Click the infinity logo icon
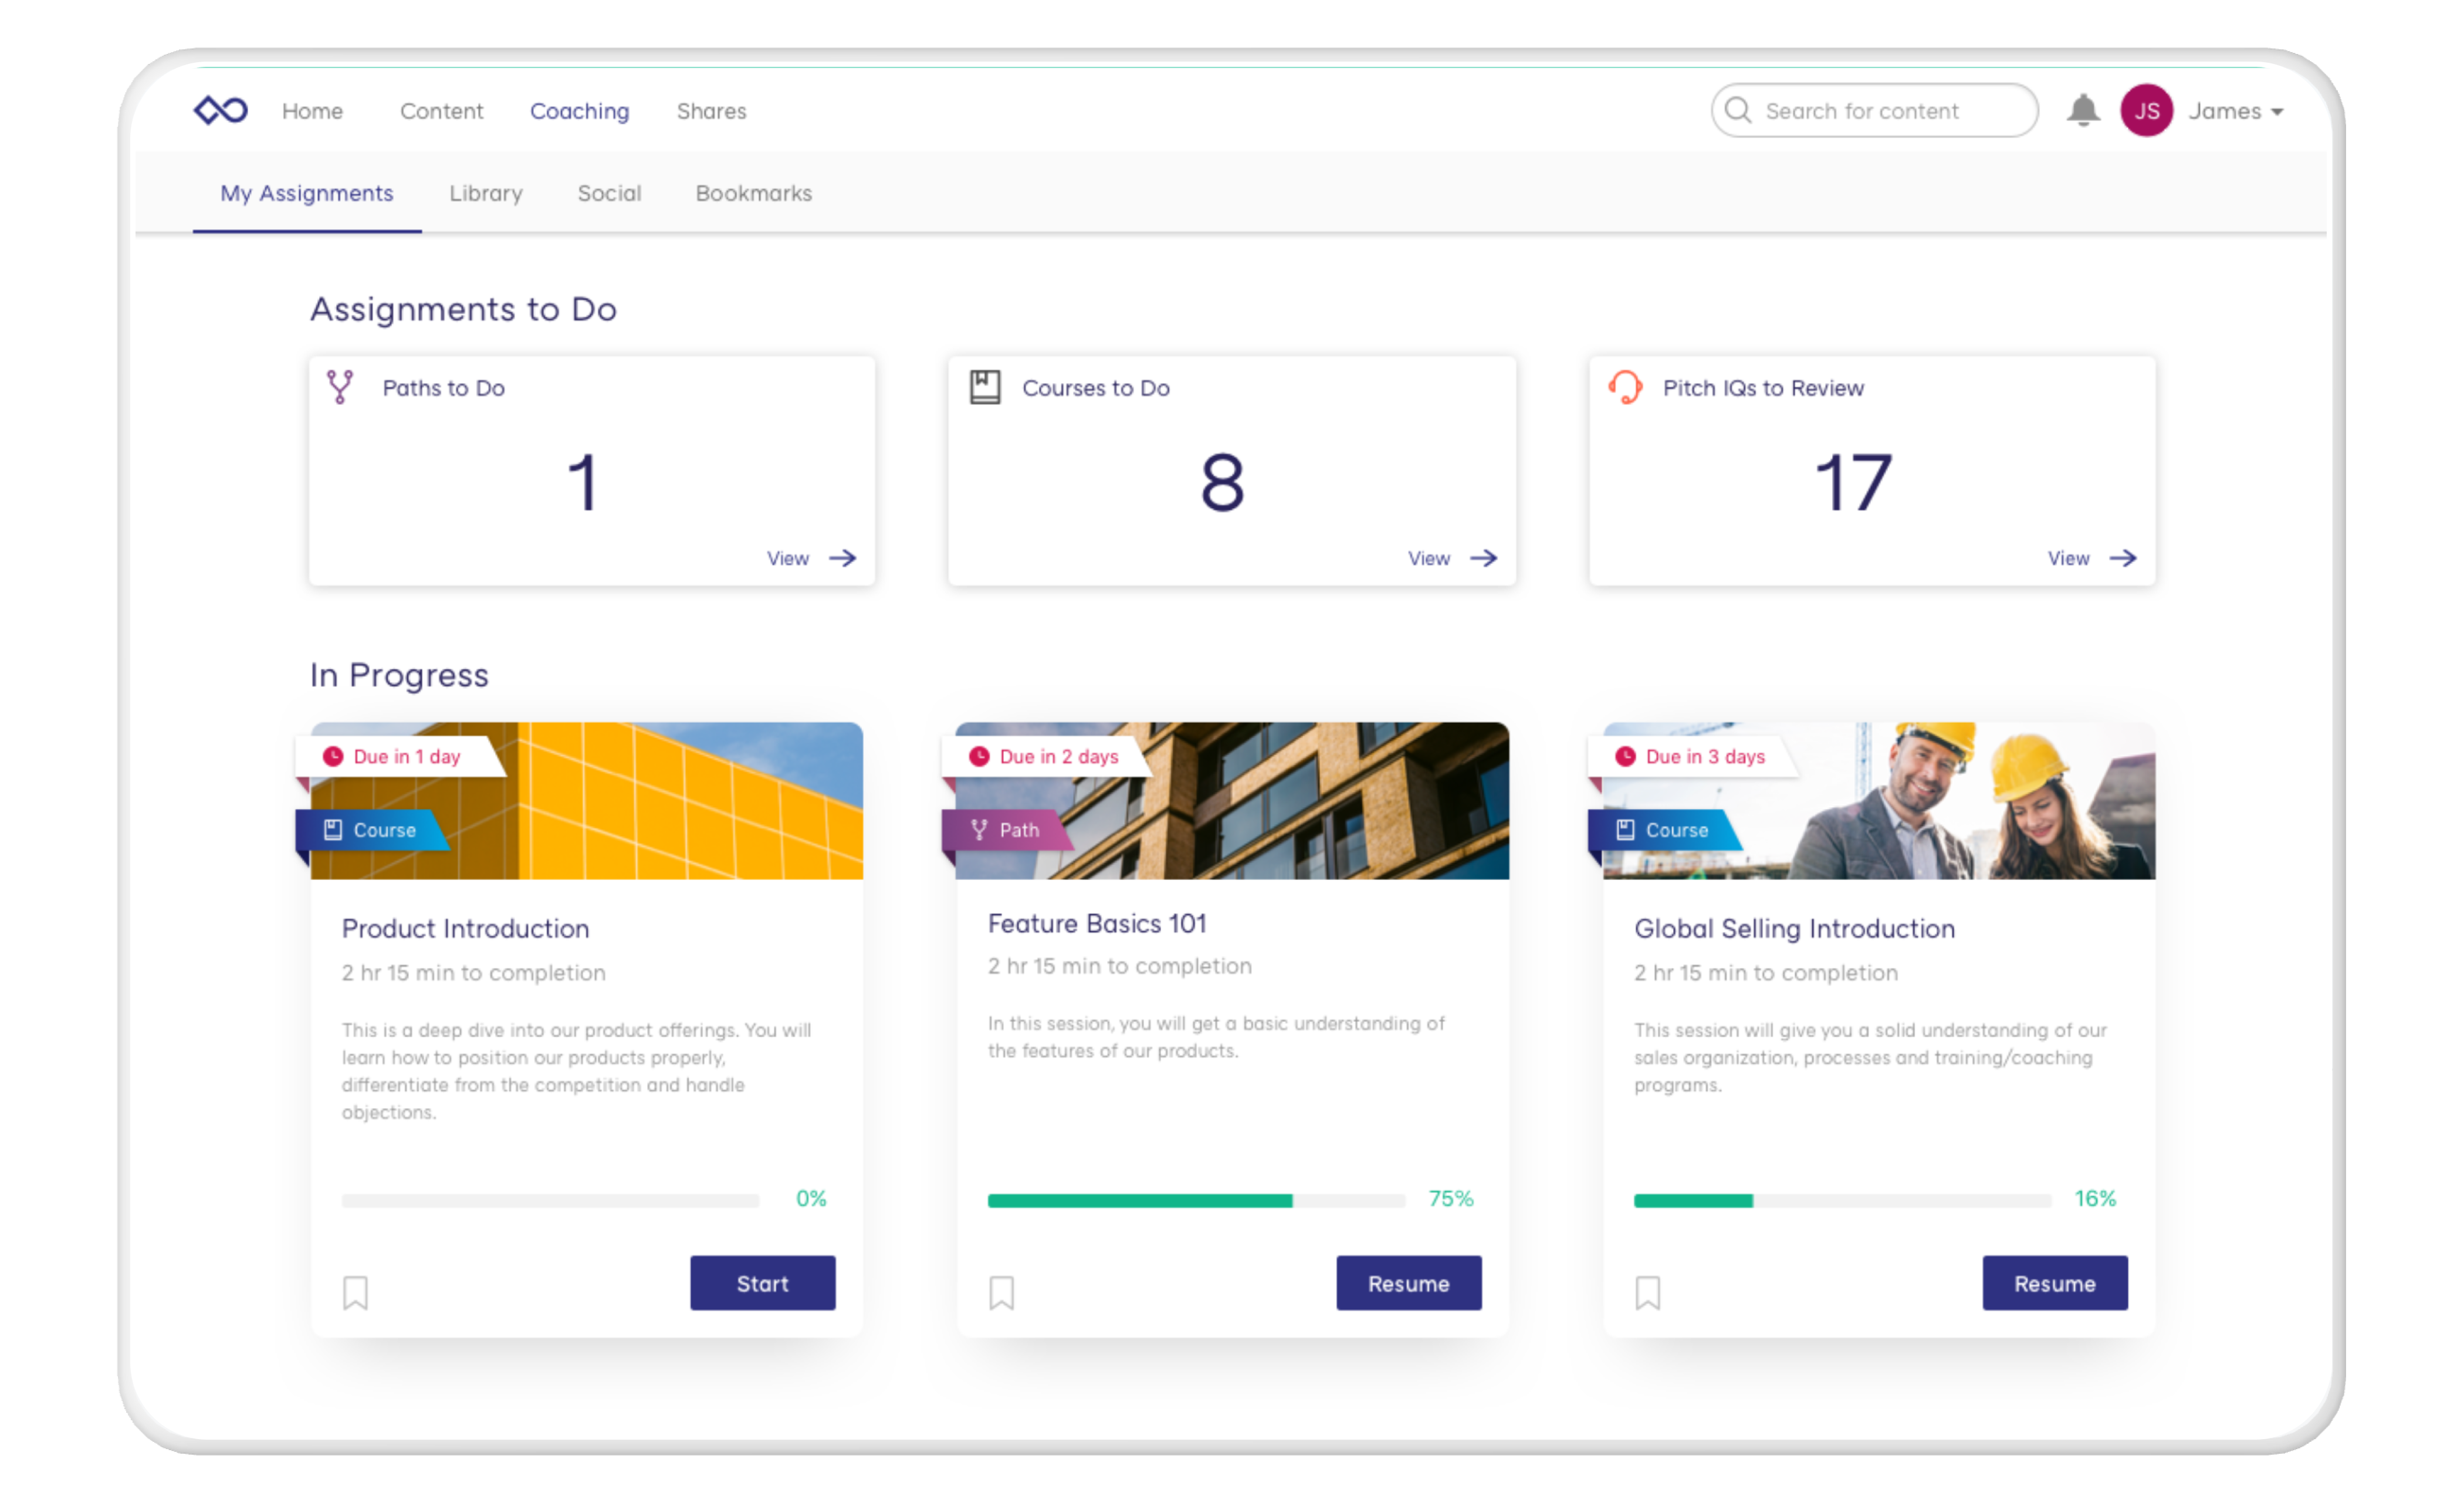 coord(220,110)
